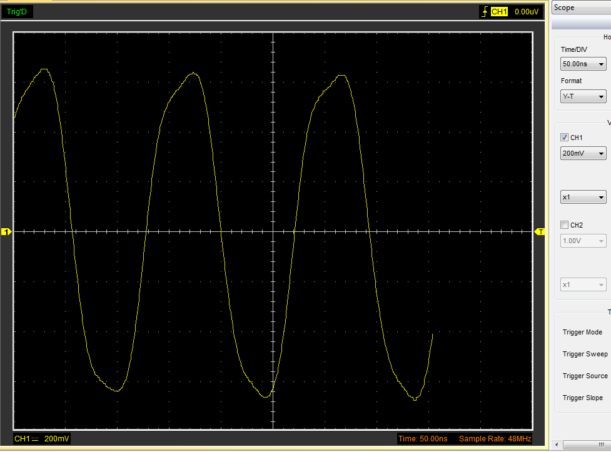Click the Sample Rate 48MHz readout
Image resolution: width=611 pixels, height=452 pixels.
pos(495,439)
